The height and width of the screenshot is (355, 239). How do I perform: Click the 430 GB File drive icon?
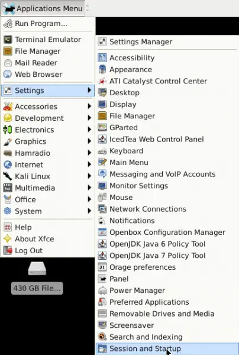tap(37, 269)
